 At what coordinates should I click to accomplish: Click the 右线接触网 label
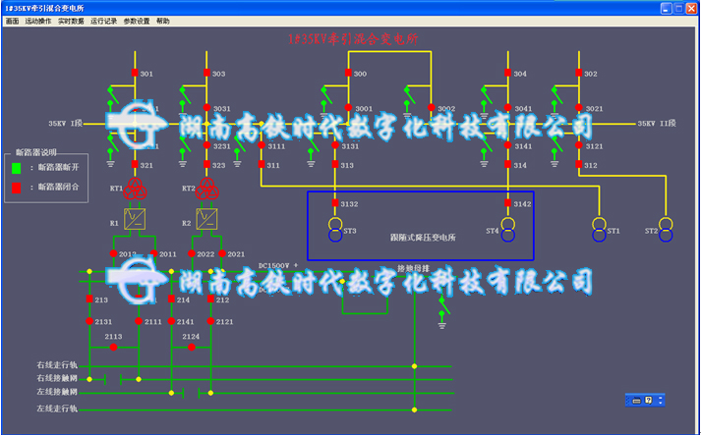[x=57, y=378]
